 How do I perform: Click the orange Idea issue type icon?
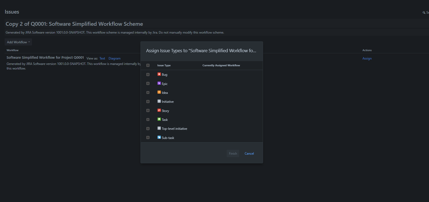tap(159, 92)
